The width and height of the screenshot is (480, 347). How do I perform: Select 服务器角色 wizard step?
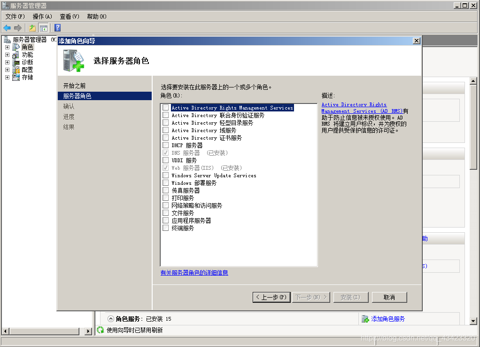click(105, 96)
